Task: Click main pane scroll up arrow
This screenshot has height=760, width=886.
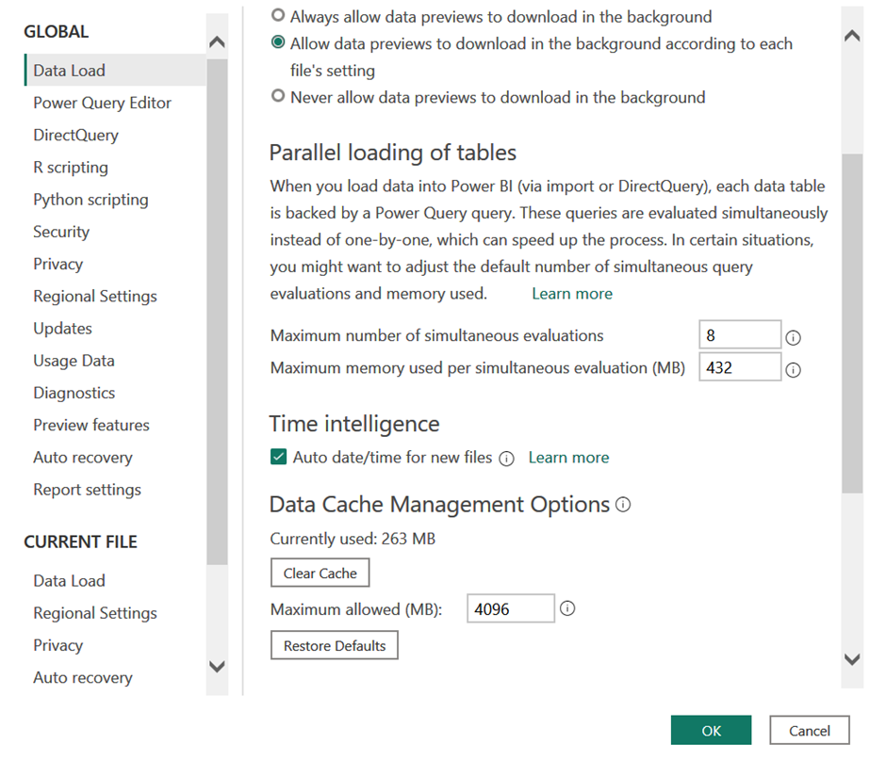Action: point(852,36)
